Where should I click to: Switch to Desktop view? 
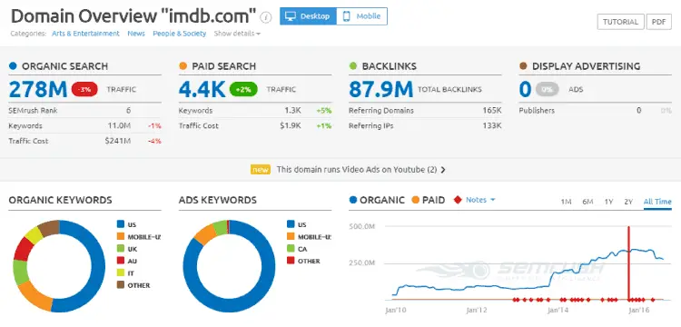[x=309, y=16]
